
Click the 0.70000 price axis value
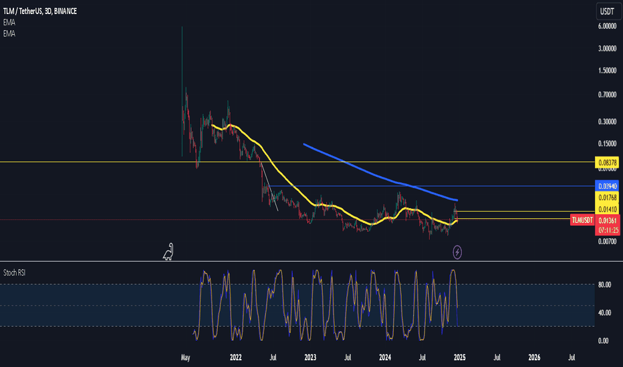(608, 95)
